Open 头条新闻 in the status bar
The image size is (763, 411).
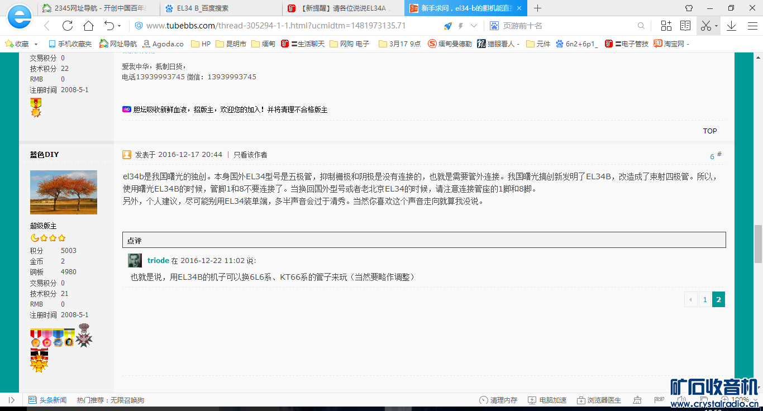pos(47,400)
